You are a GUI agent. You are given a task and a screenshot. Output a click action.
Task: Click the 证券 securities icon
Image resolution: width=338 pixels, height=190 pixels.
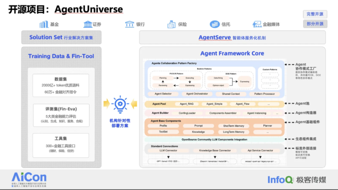[x=88, y=24]
